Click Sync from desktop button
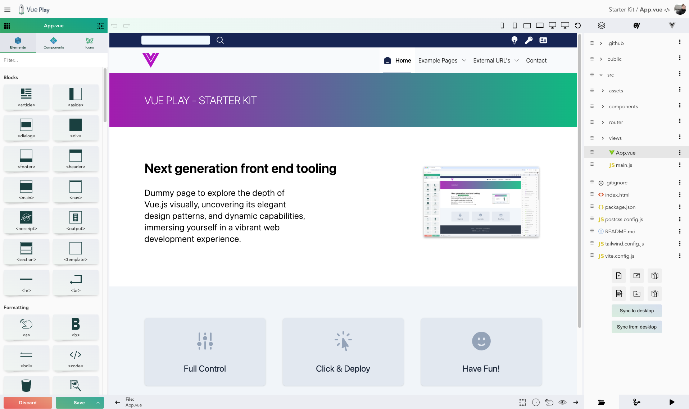This screenshot has height=409, width=689. 637,327
